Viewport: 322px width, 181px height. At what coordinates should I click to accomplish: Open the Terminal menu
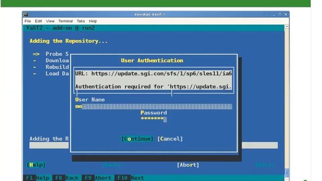[65, 21]
